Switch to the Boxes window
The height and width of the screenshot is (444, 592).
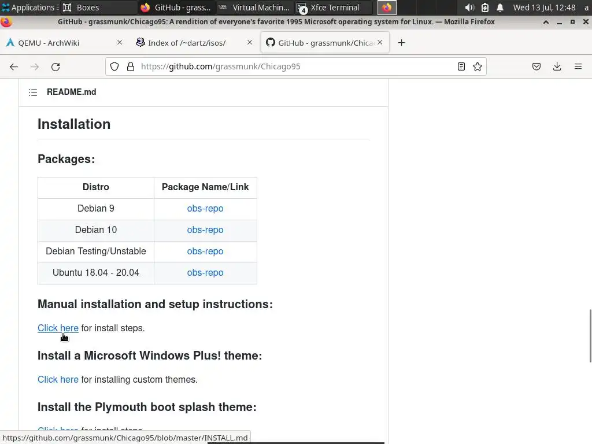98,8
